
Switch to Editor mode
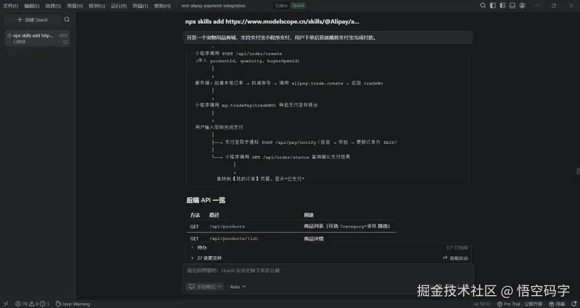point(281,5)
